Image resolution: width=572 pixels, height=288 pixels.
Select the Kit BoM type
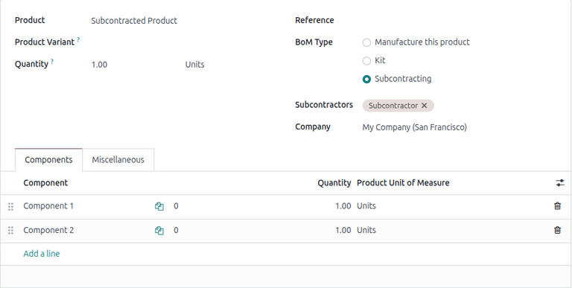point(366,61)
